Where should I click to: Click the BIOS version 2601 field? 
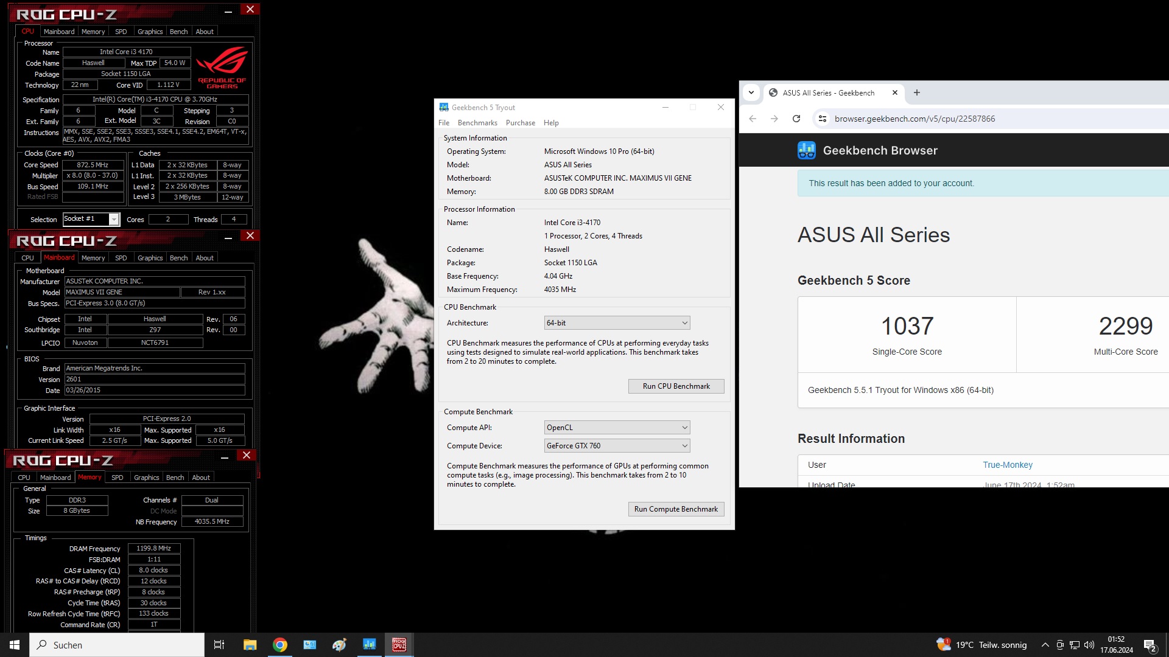click(155, 379)
